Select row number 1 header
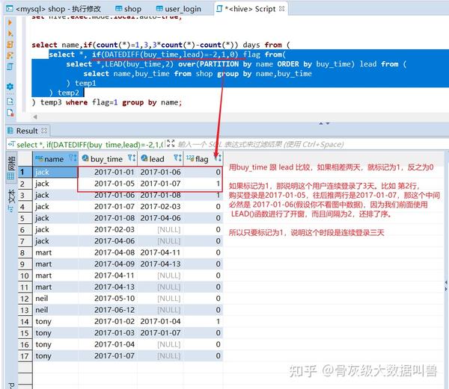 [25, 172]
